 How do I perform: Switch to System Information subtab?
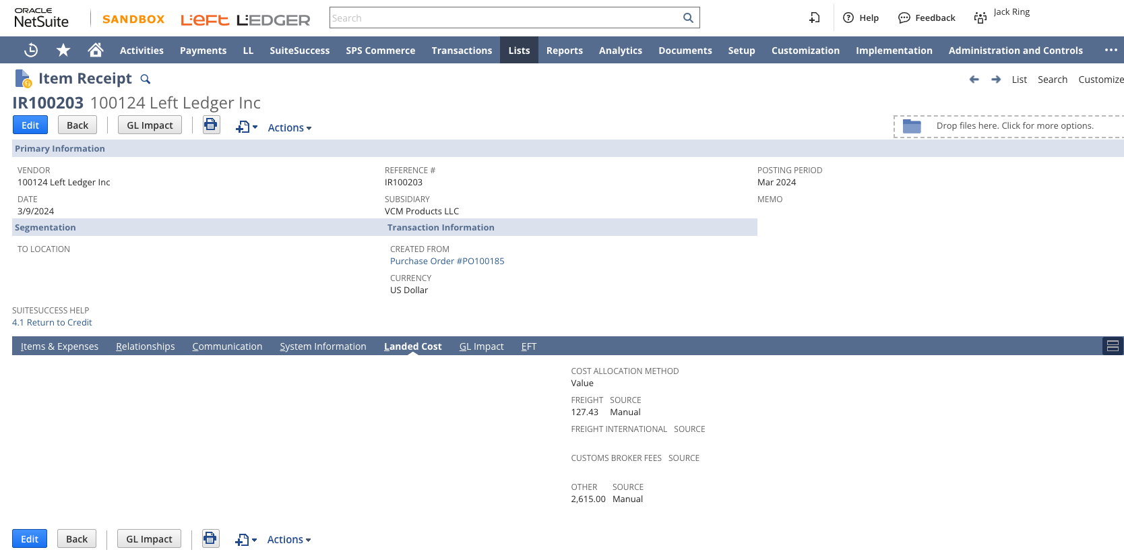[323, 346]
